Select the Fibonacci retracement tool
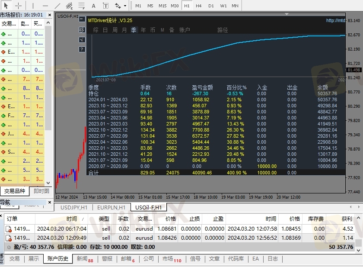The height and width of the screenshot is (267, 363). point(82,6)
